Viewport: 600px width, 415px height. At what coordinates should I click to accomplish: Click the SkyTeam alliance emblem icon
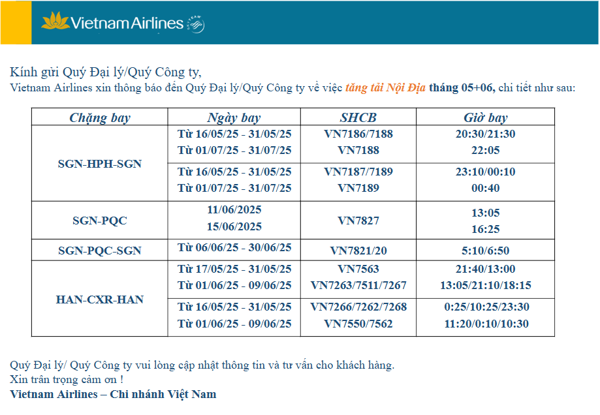196,25
